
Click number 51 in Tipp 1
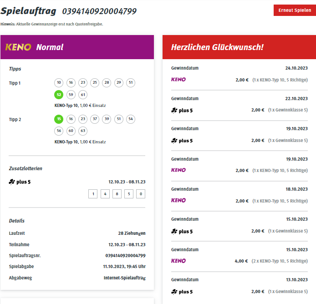click(131, 82)
